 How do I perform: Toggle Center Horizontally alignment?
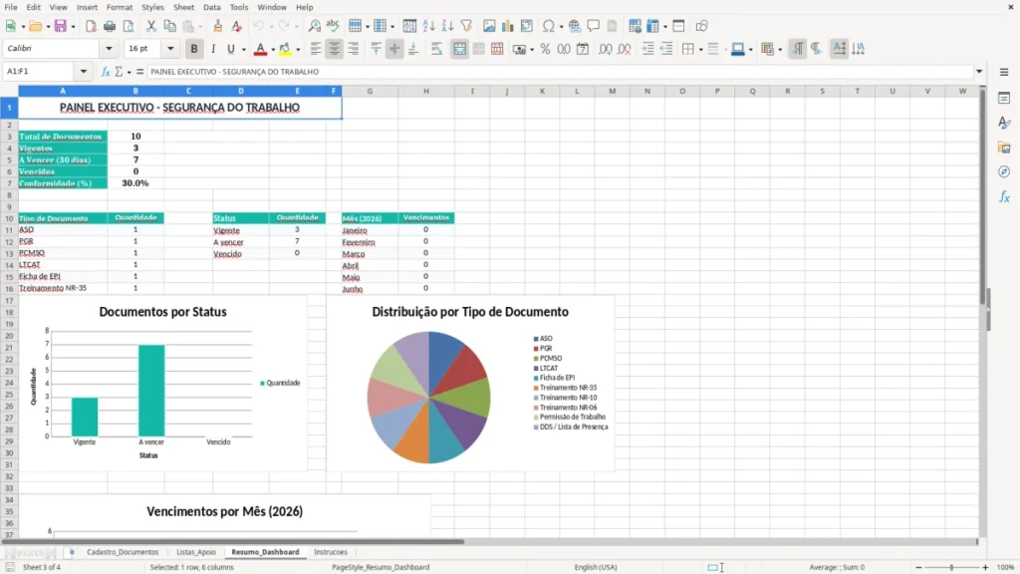click(x=335, y=49)
